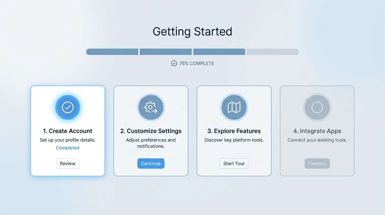Open the Completed status link
Viewport: 385px width, 215px height.
click(x=67, y=148)
